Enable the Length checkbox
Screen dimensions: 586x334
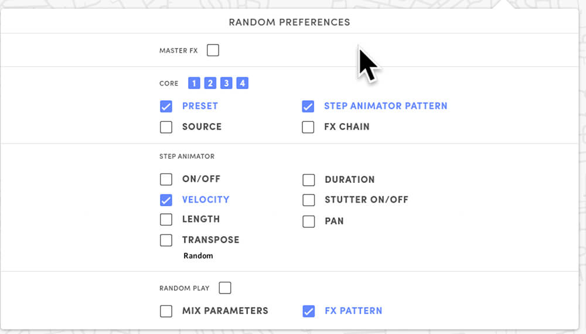click(166, 220)
